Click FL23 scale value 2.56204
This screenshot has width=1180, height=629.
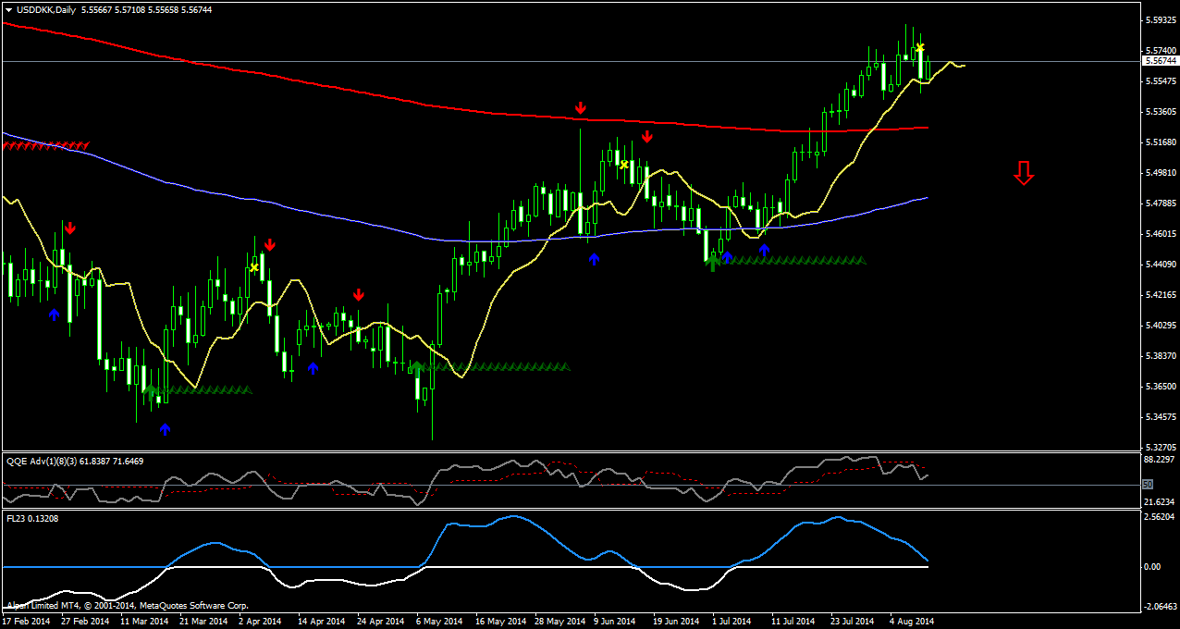[1161, 518]
